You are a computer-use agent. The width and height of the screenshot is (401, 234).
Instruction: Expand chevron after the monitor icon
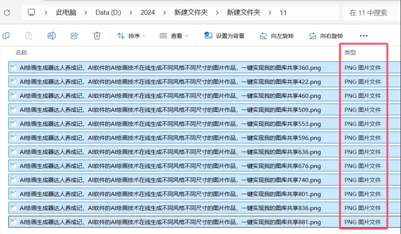pyautogui.click(x=46, y=13)
